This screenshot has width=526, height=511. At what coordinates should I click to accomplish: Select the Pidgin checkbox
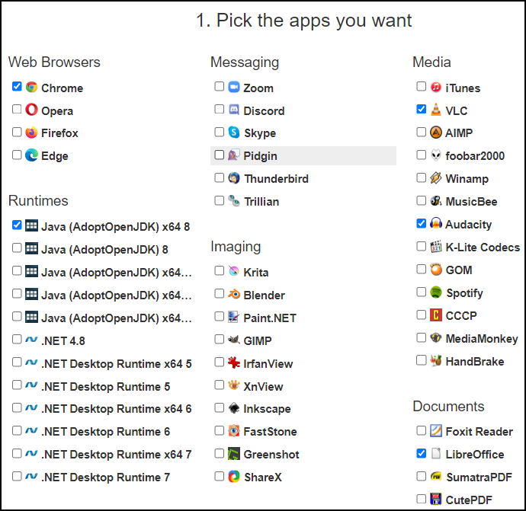coord(219,155)
